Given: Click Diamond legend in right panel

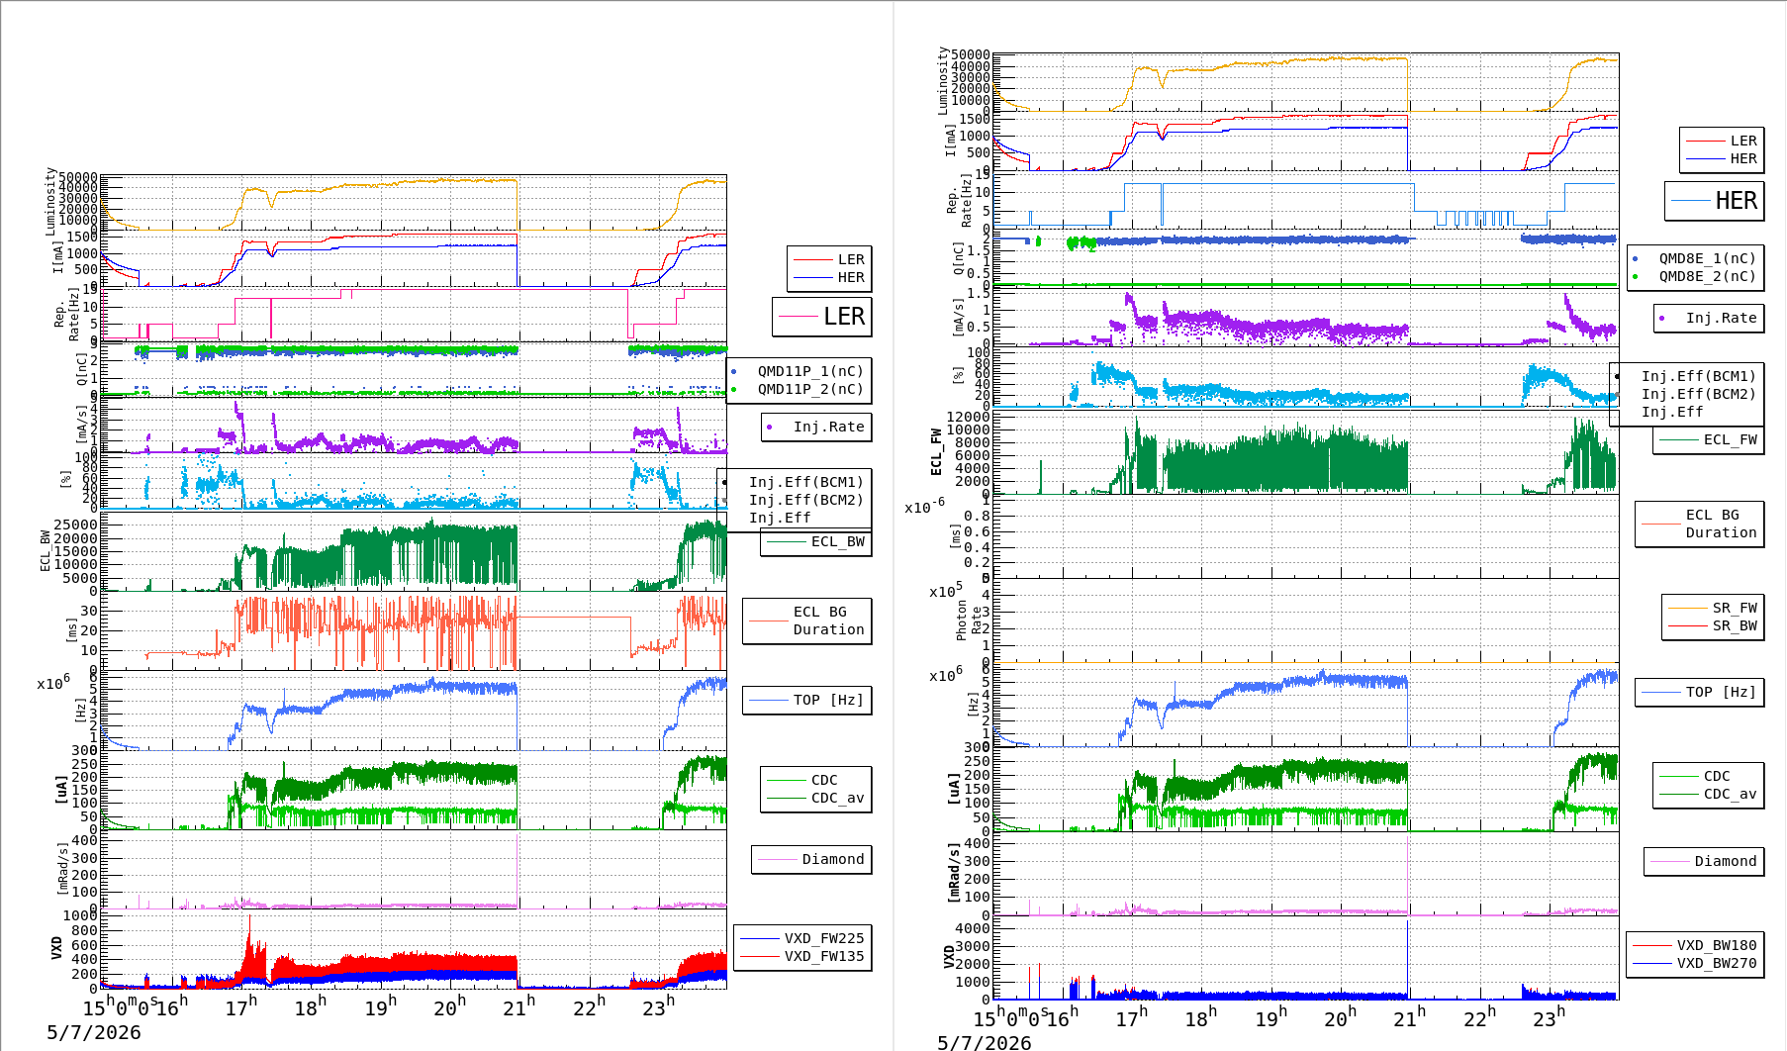Looking at the screenshot, I should pos(1725,861).
